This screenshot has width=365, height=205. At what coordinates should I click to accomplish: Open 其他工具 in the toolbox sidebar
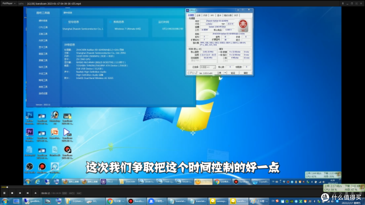click(x=43, y=87)
